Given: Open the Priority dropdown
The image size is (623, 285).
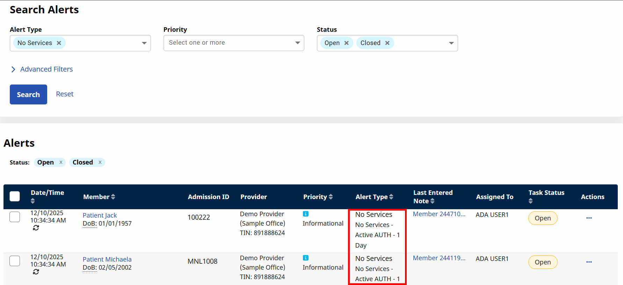Looking at the screenshot, I should [x=297, y=43].
